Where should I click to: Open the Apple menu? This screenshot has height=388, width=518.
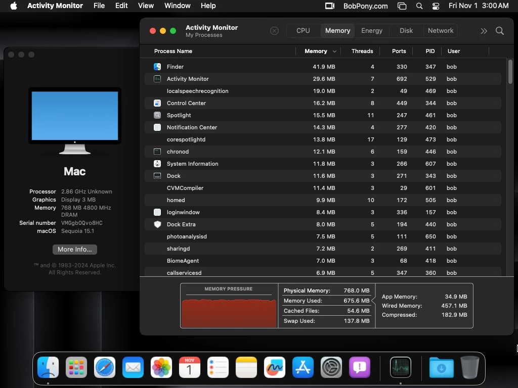click(x=14, y=6)
